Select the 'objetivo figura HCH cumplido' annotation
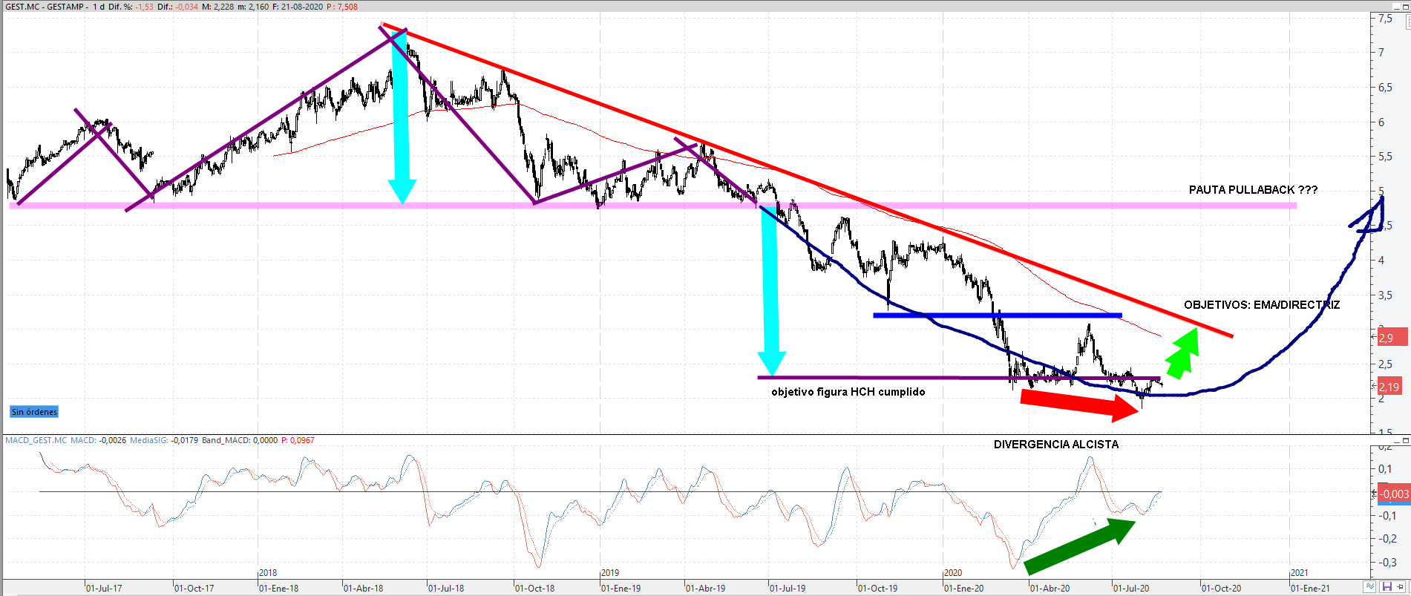 tap(848, 392)
